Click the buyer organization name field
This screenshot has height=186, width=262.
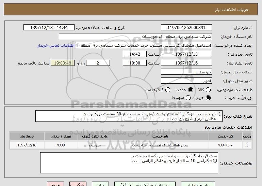135,37
